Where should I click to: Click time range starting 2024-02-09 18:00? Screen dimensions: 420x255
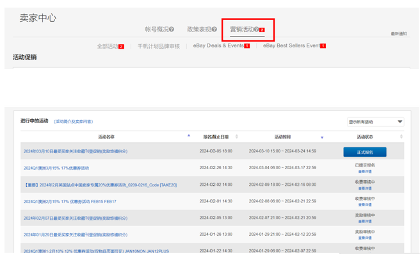[282, 185]
